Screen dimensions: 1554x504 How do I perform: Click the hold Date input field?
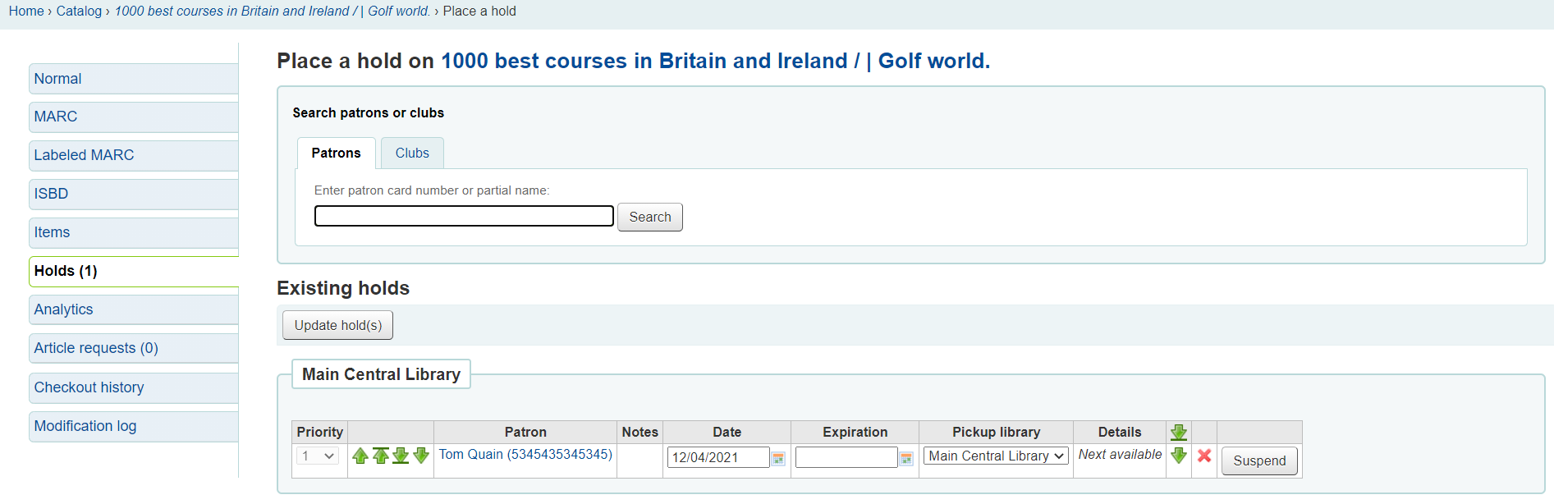[718, 457]
